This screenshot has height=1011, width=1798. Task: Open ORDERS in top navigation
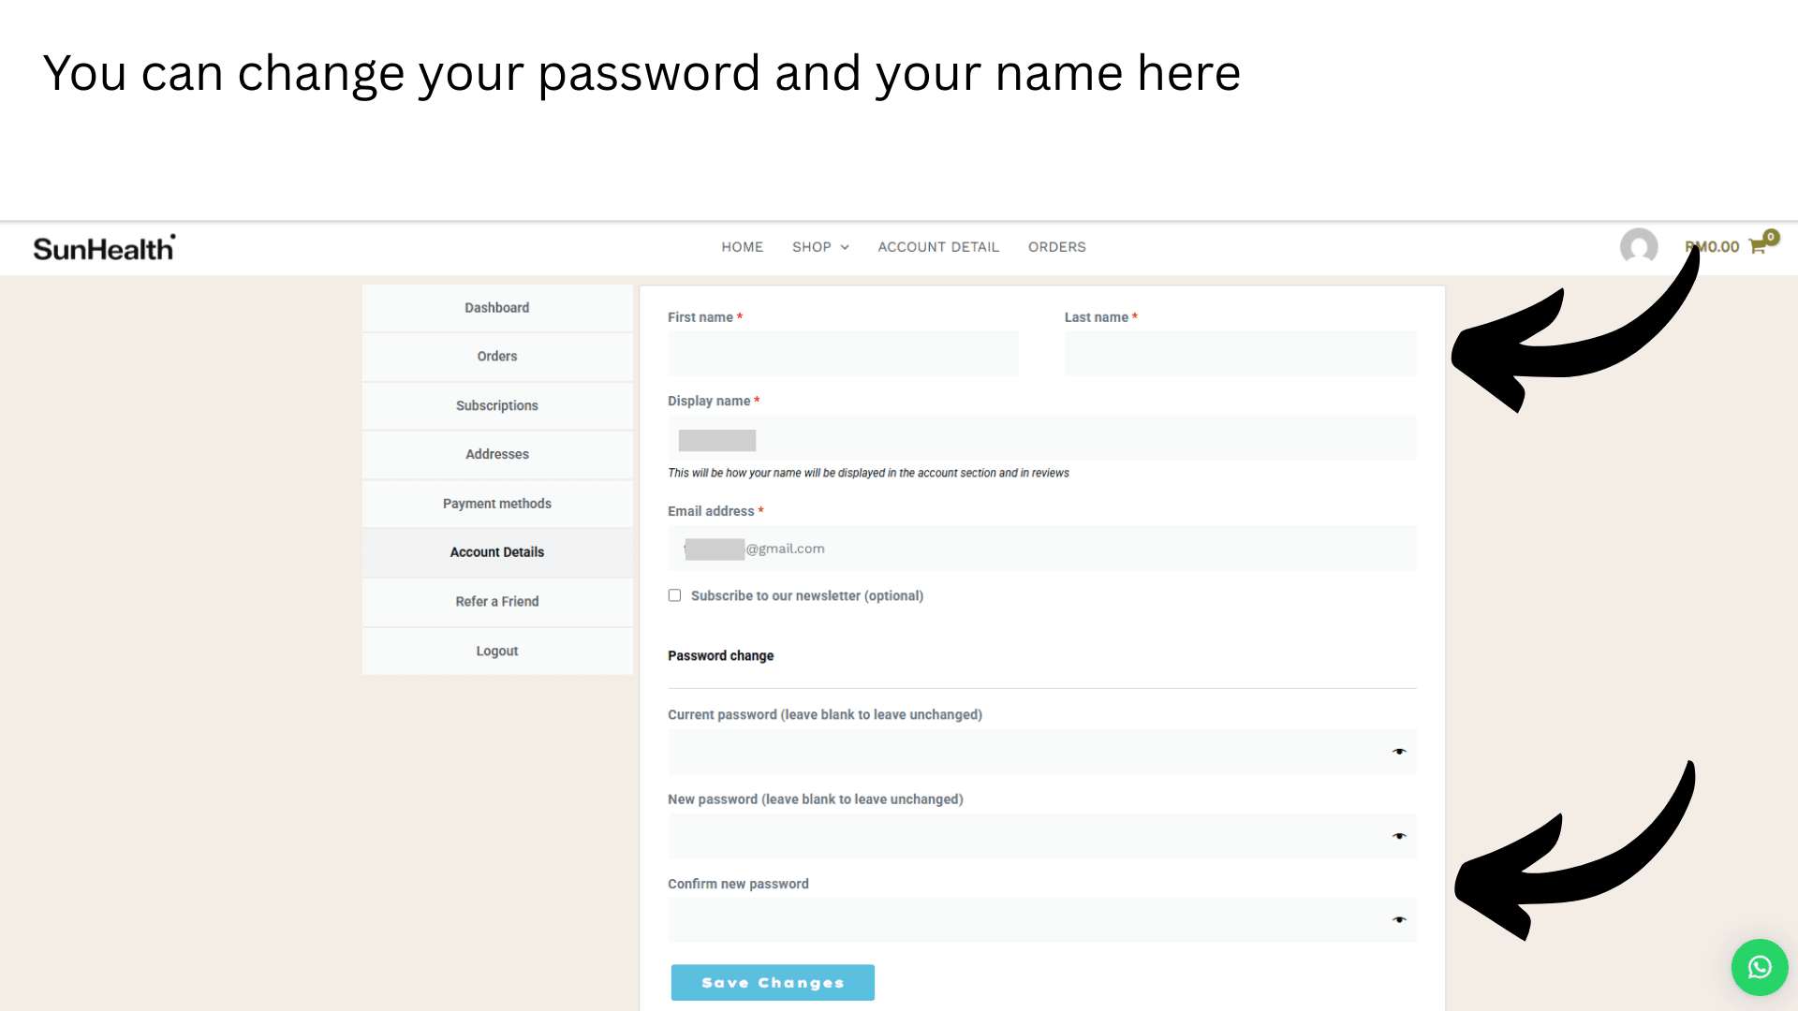(1056, 247)
